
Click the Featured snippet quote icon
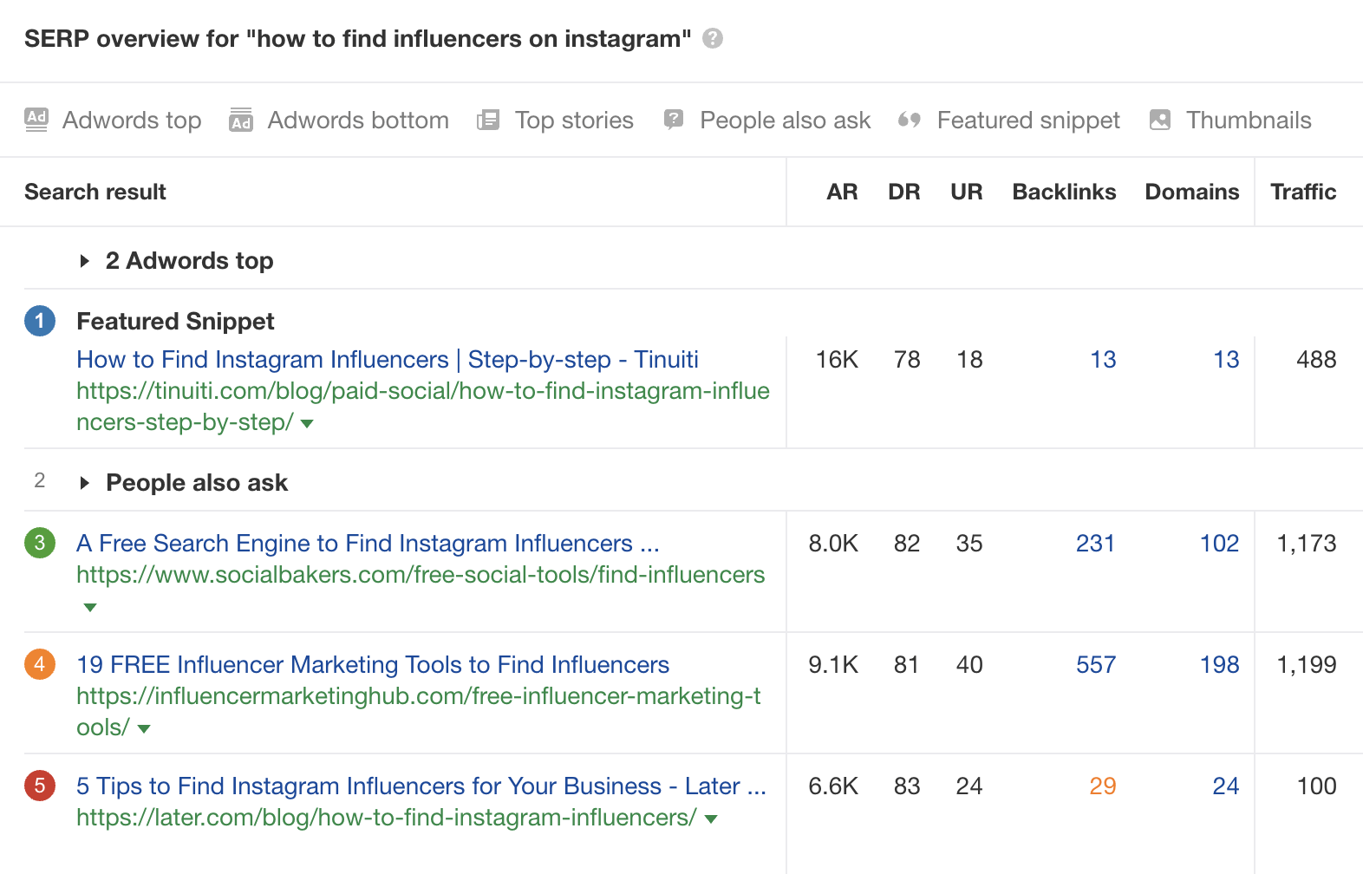(x=910, y=120)
